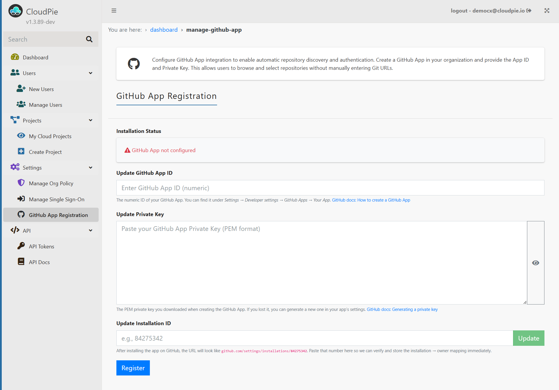The width and height of the screenshot is (559, 390).
Task: Click the fullscreen expand icon
Action: pos(547,11)
